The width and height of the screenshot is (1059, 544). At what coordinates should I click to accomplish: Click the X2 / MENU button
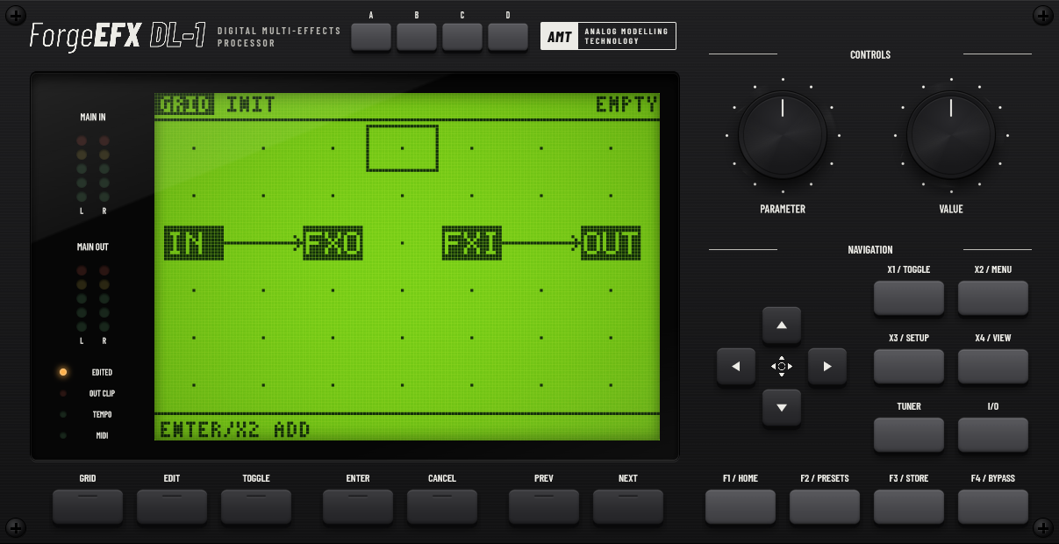click(993, 298)
